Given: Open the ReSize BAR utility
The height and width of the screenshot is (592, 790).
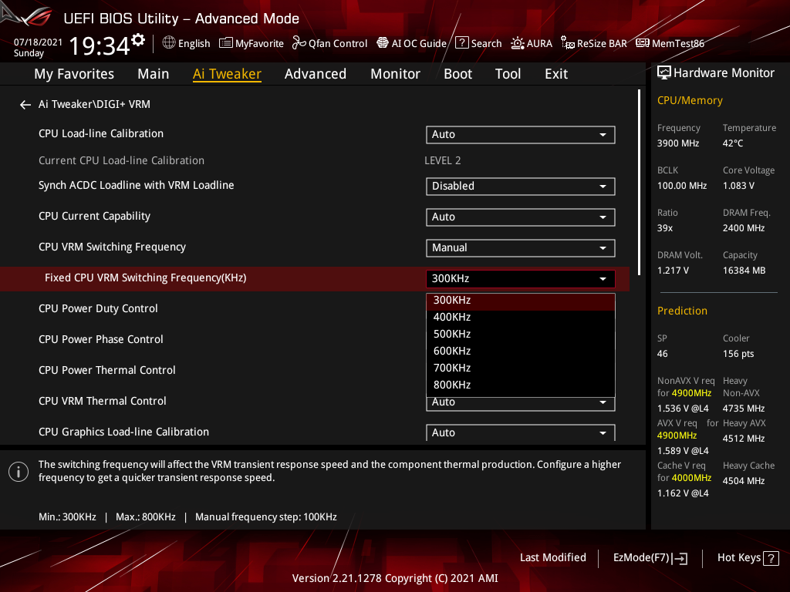Looking at the screenshot, I should [593, 43].
